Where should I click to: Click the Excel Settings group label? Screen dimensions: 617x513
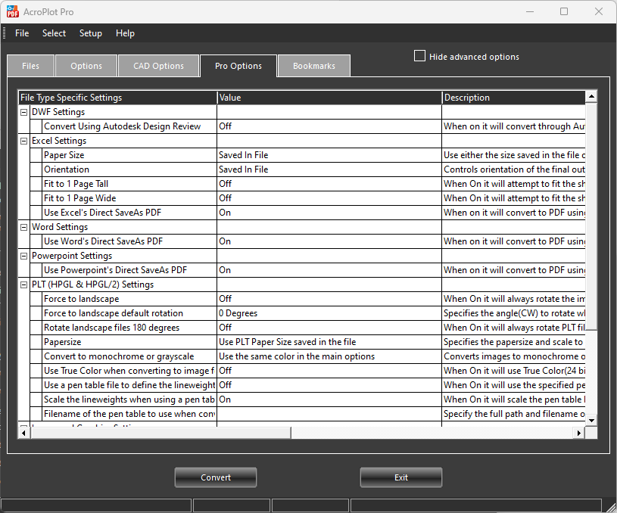[59, 141]
